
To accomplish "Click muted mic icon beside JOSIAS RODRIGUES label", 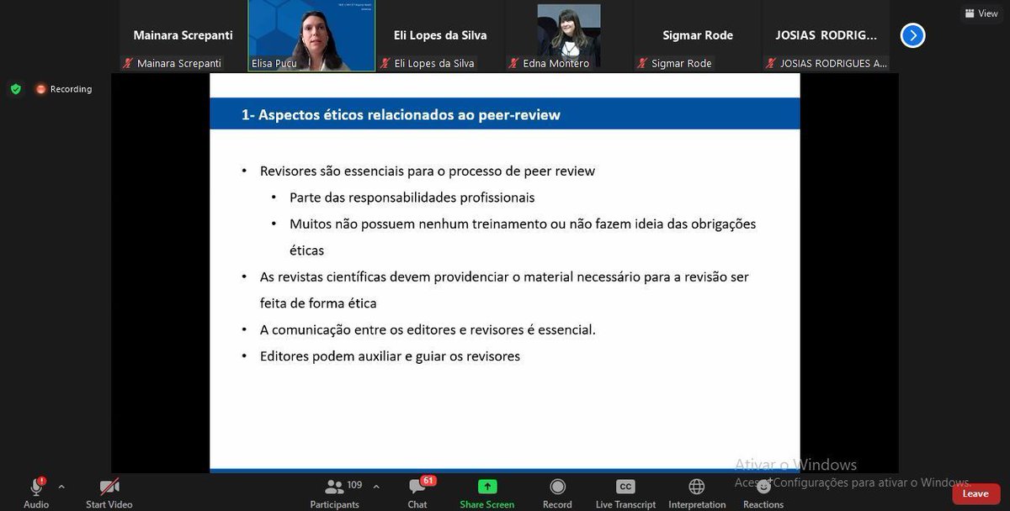I will pyautogui.click(x=772, y=63).
